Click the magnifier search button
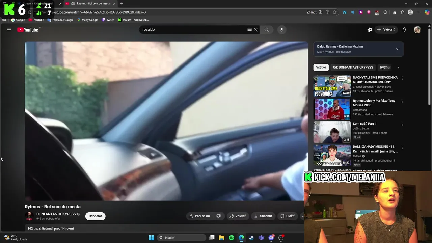This screenshot has width=432, height=243. point(267,30)
